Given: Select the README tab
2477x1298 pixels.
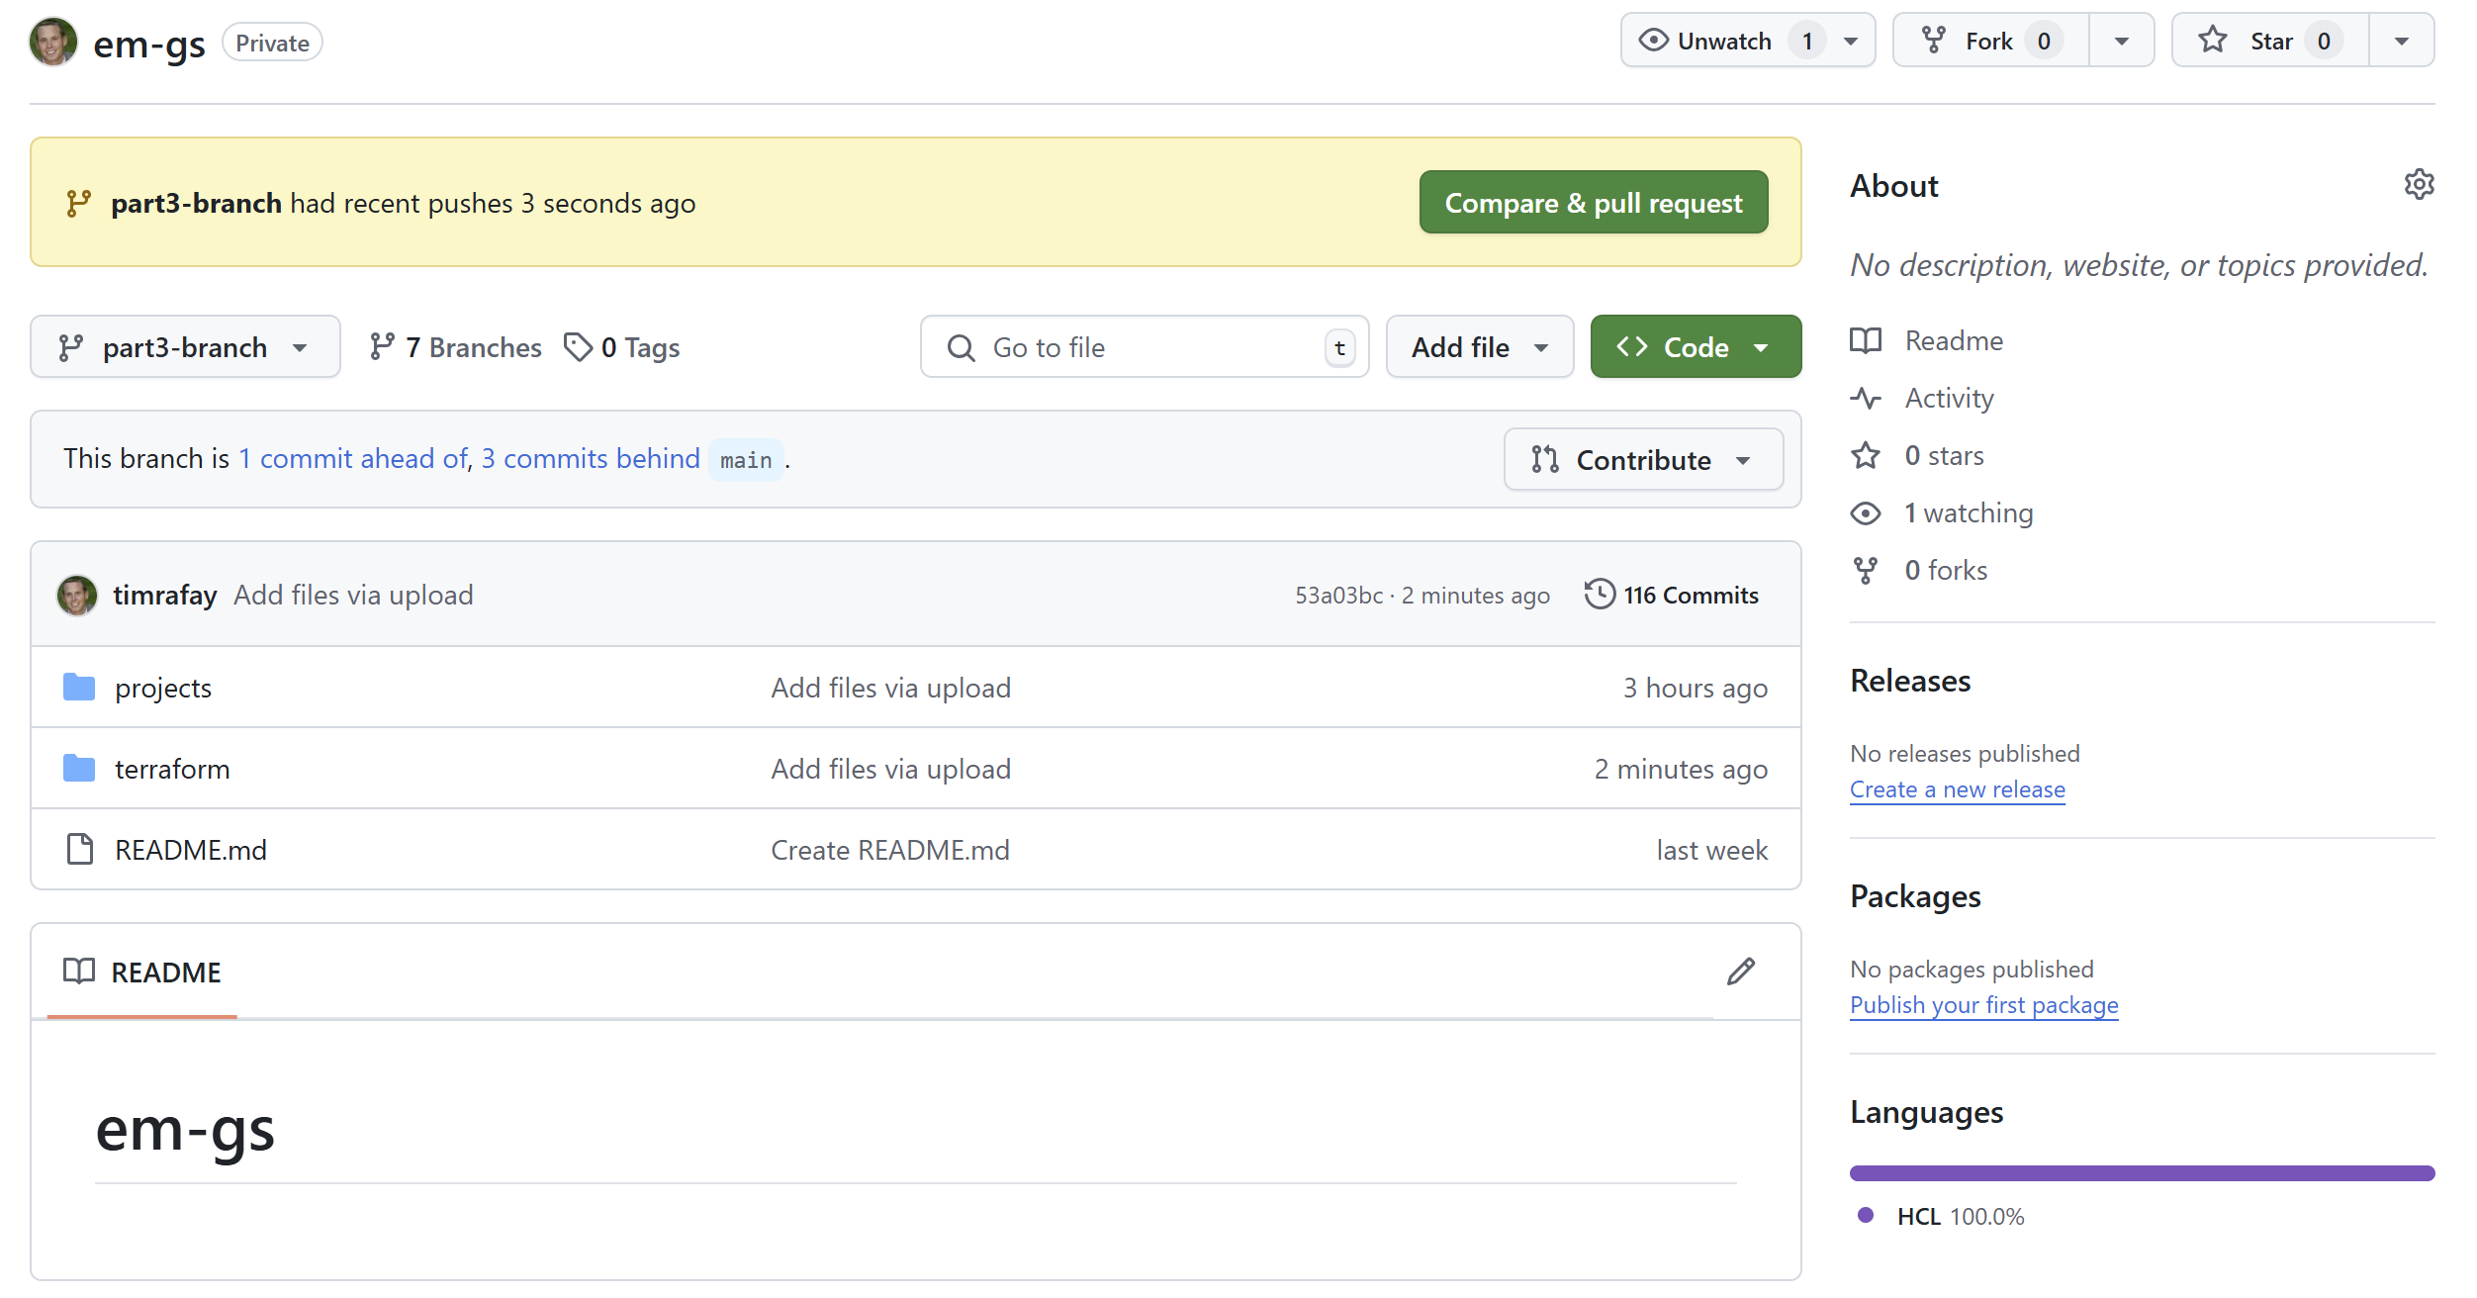Looking at the screenshot, I should point(142,972).
